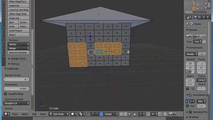Click the OpenGL render animation icon
213x120 pixels.
tap(174, 114)
